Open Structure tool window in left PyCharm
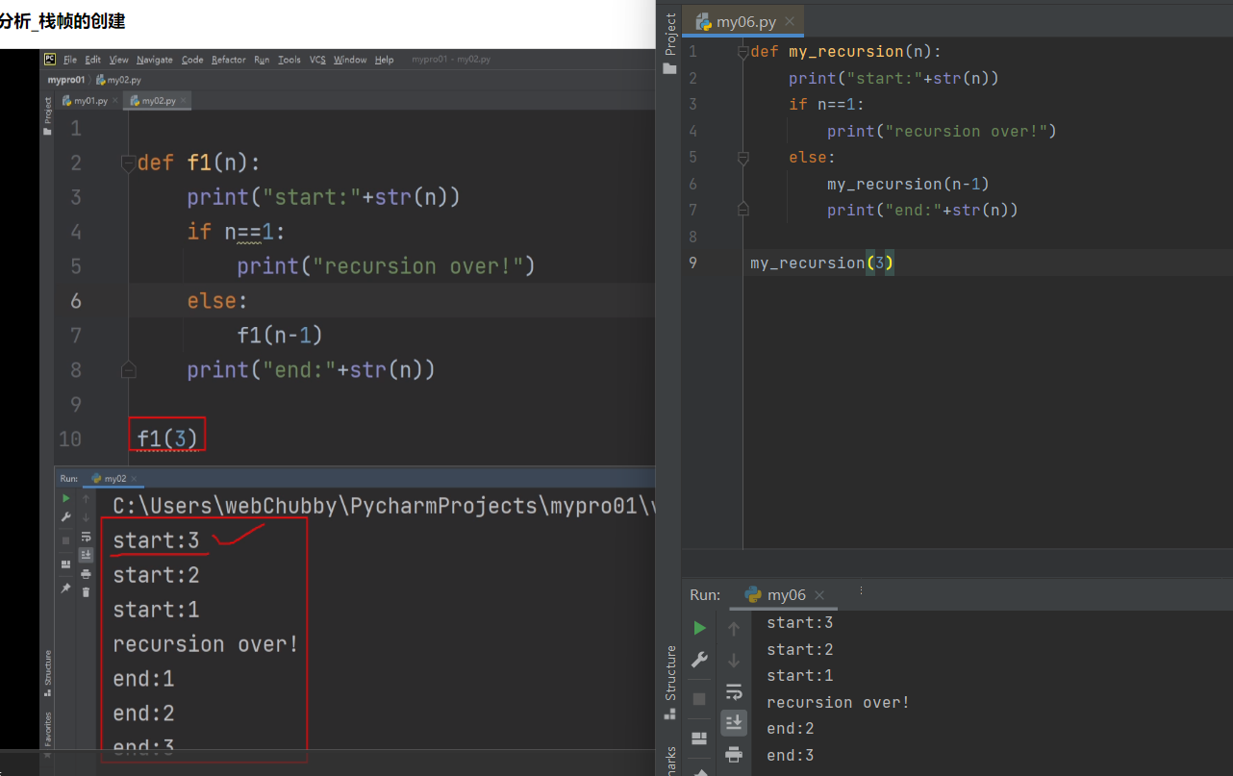1233x776 pixels. [48, 672]
